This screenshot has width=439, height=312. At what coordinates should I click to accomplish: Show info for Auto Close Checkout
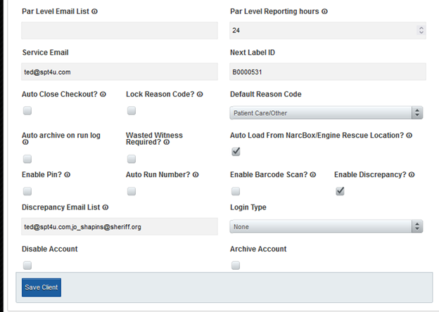(x=103, y=94)
